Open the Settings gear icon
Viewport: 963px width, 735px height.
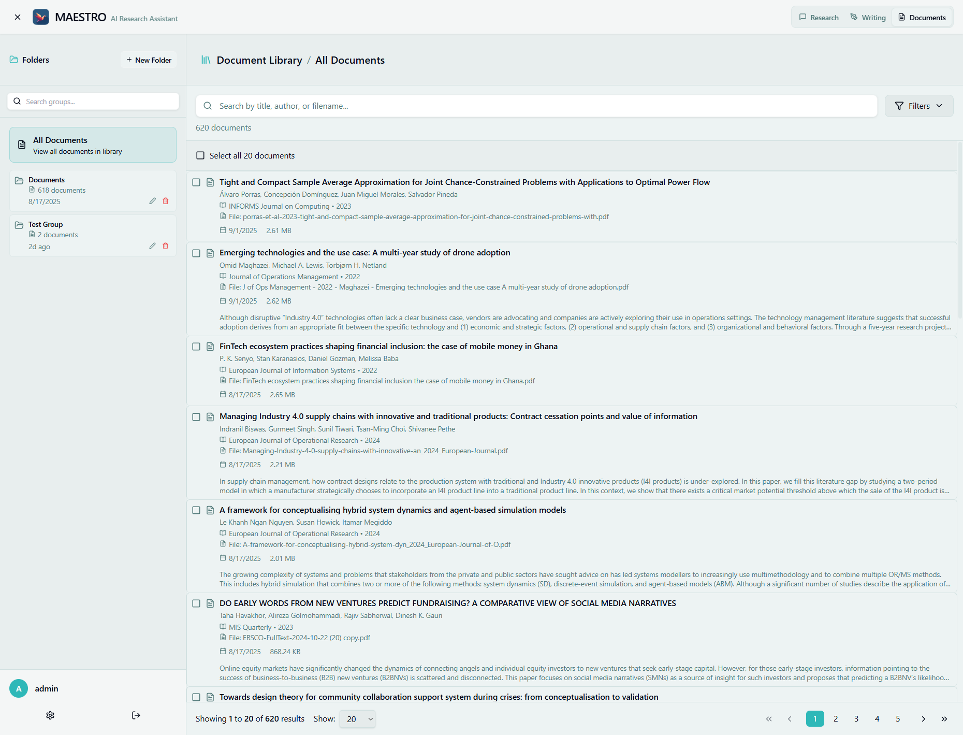pyautogui.click(x=50, y=715)
